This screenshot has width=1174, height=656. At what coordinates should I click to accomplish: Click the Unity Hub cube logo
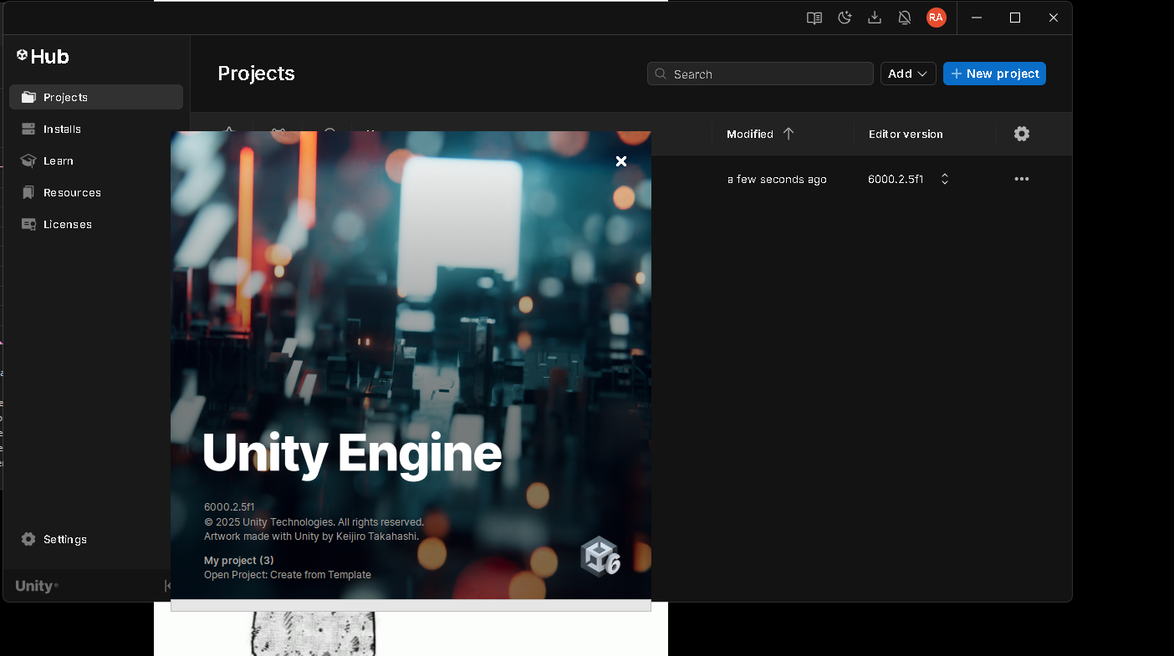click(x=23, y=55)
